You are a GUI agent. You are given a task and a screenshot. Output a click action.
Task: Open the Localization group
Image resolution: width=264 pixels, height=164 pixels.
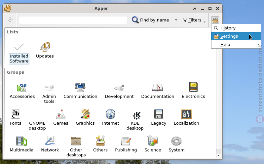(186, 117)
